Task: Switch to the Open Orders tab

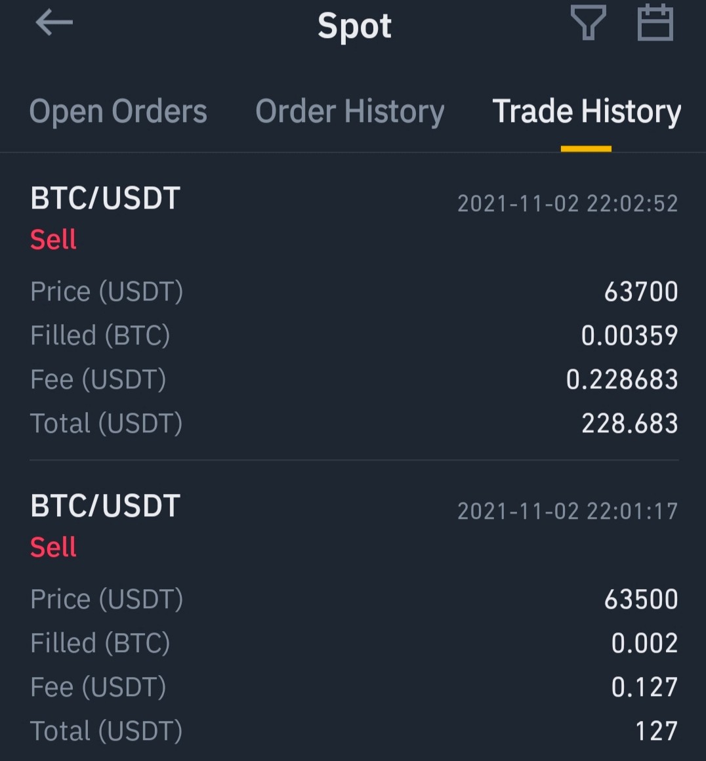Action: coord(119,112)
